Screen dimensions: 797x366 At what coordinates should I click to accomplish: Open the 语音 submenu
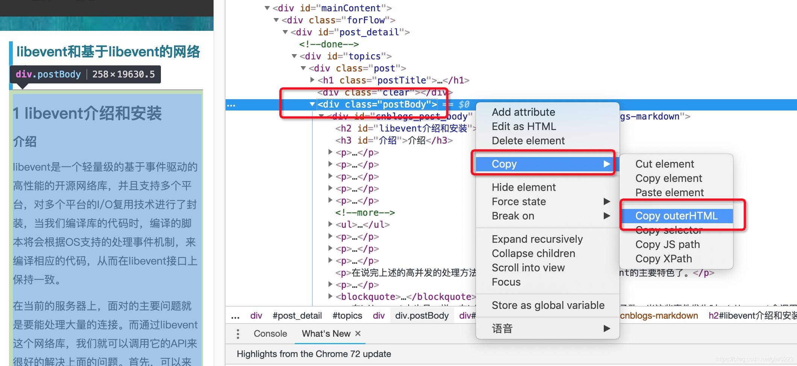[x=547, y=328]
